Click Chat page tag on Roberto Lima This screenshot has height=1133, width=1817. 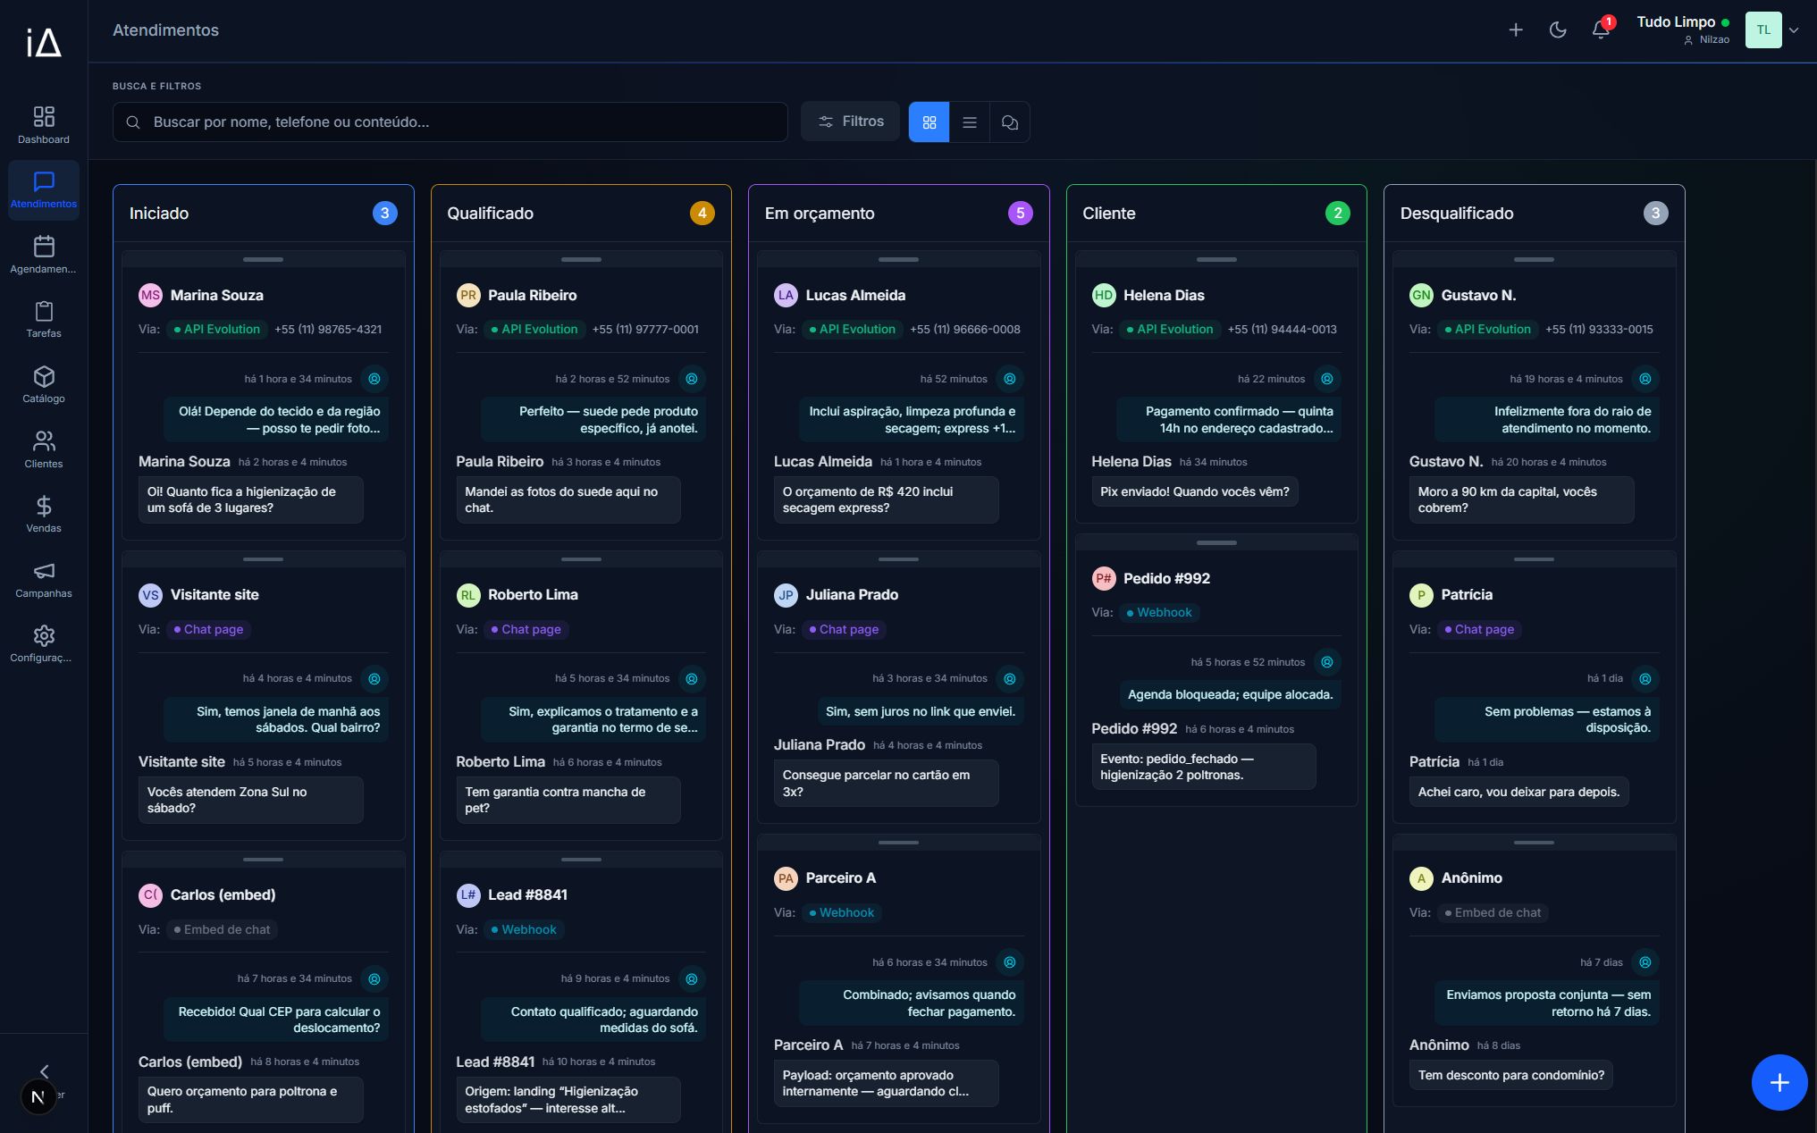point(526,629)
